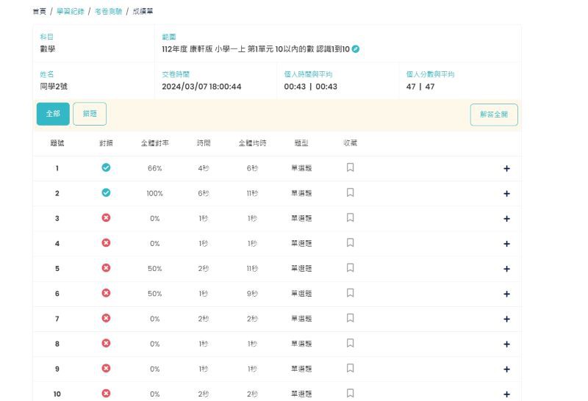This screenshot has width=588, height=401.
Task: Expand question 1 details with the plus
Action: pos(506,168)
